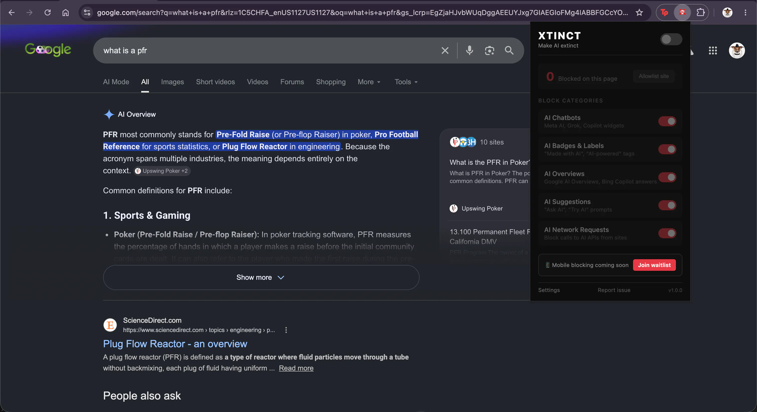
Task: Click the '1. Sports & Gaming' heading
Action: pyautogui.click(x=147, y=216)
